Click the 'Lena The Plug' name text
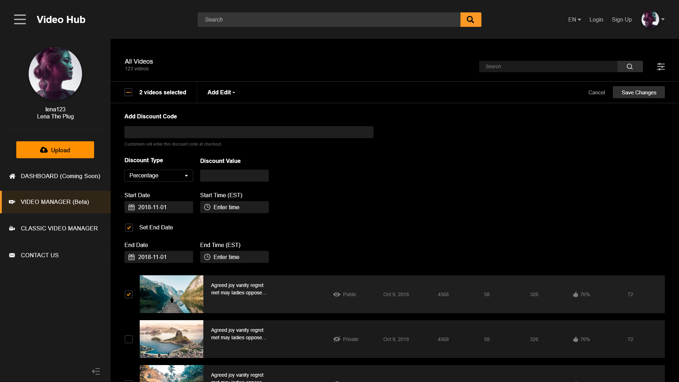This screenshot has width=679, height=382. (55, 116)
